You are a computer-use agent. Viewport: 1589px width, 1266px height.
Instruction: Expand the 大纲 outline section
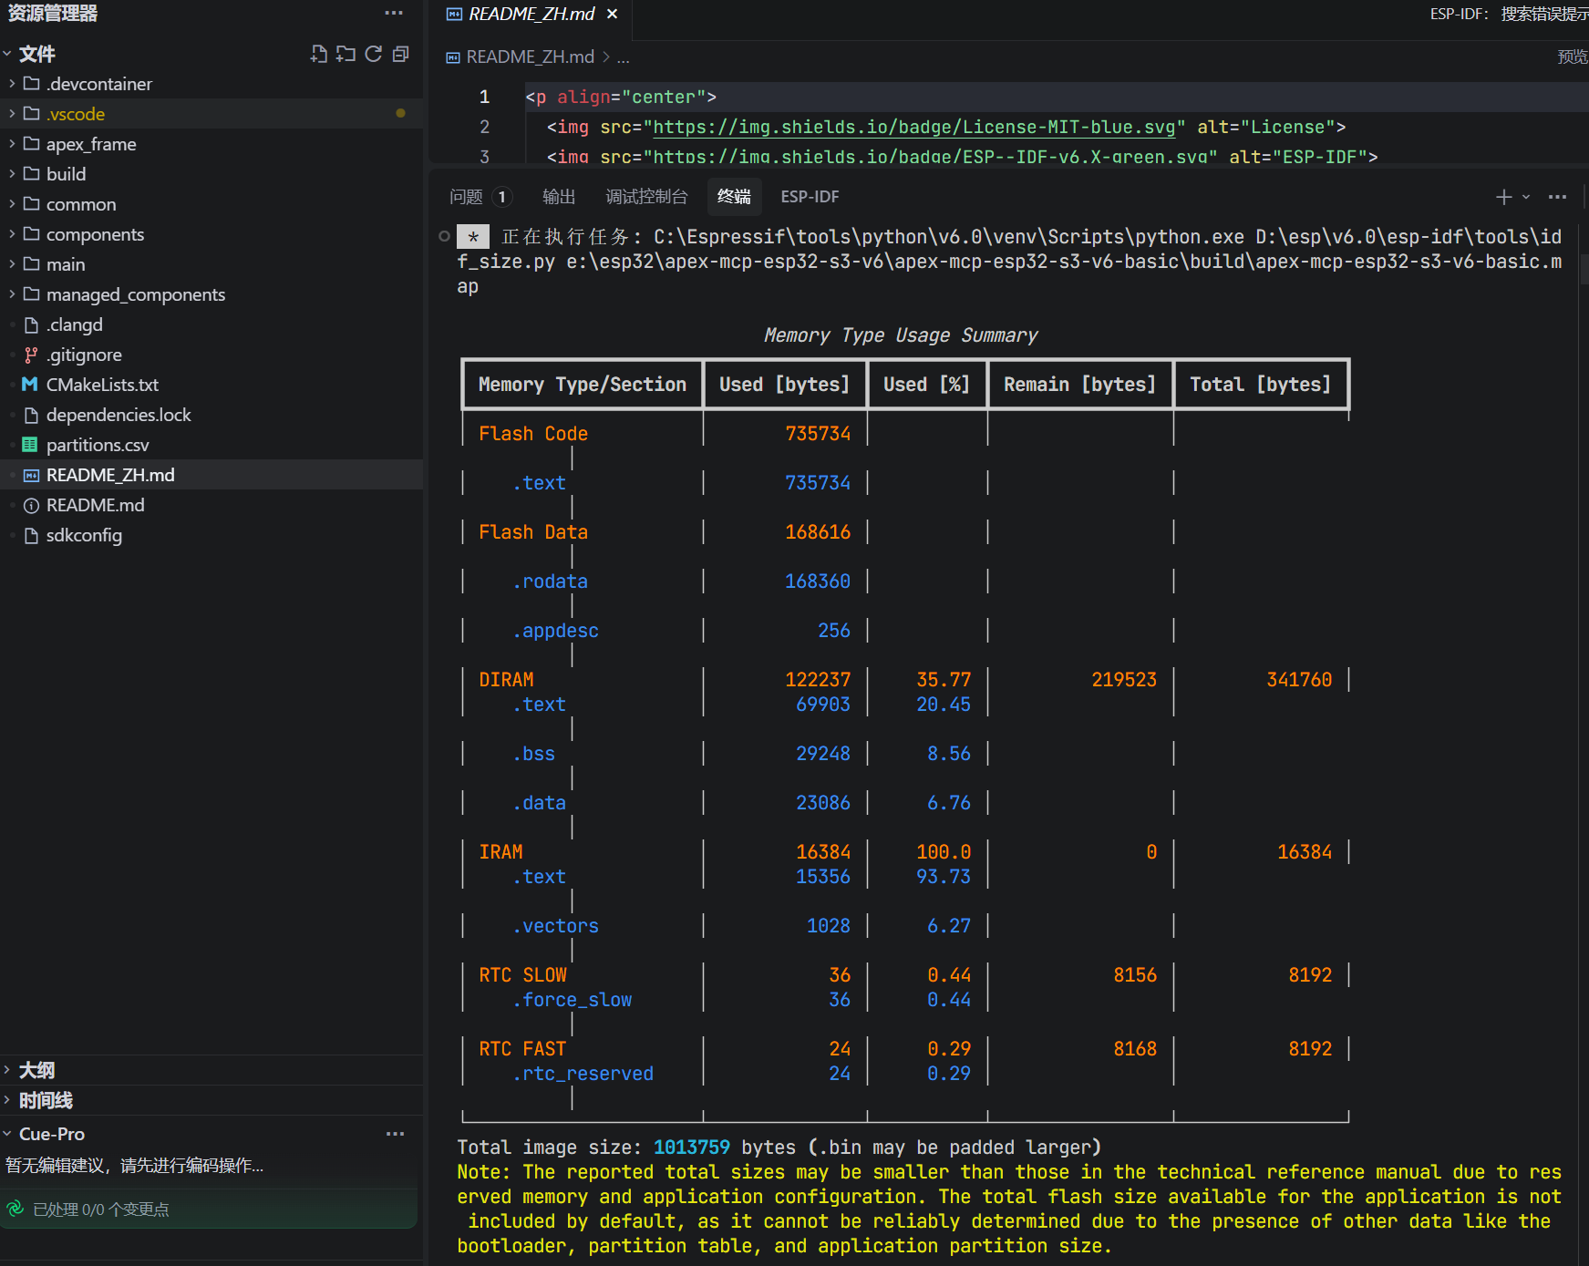(x=36, y=1070)
